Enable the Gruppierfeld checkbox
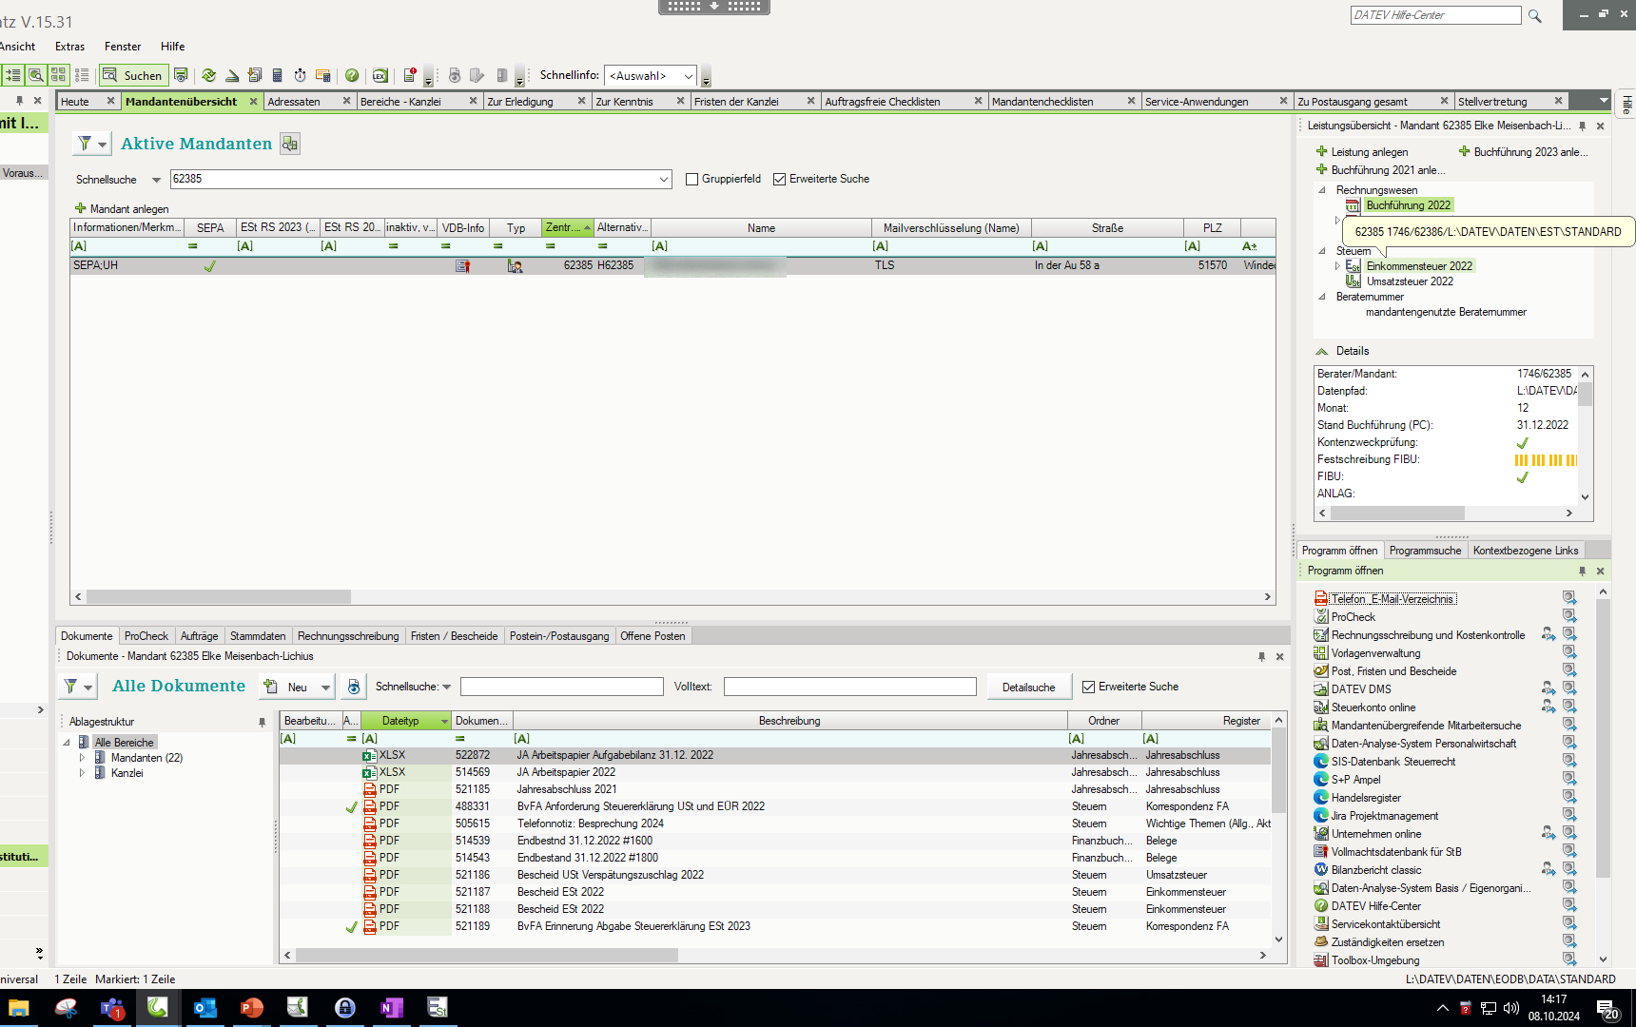 pyautogui.click(x=692, y=179)
